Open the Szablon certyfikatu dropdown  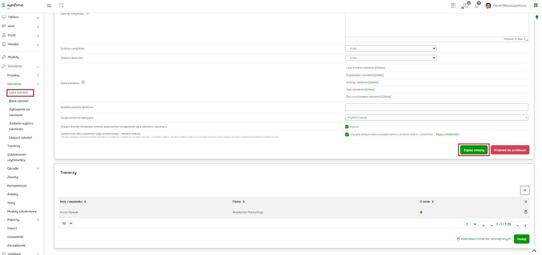click(391, 48)
